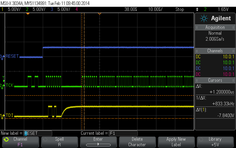236x148 pixels.
Task: Click the hollow time reference marker at top
Action: (99, 14)
